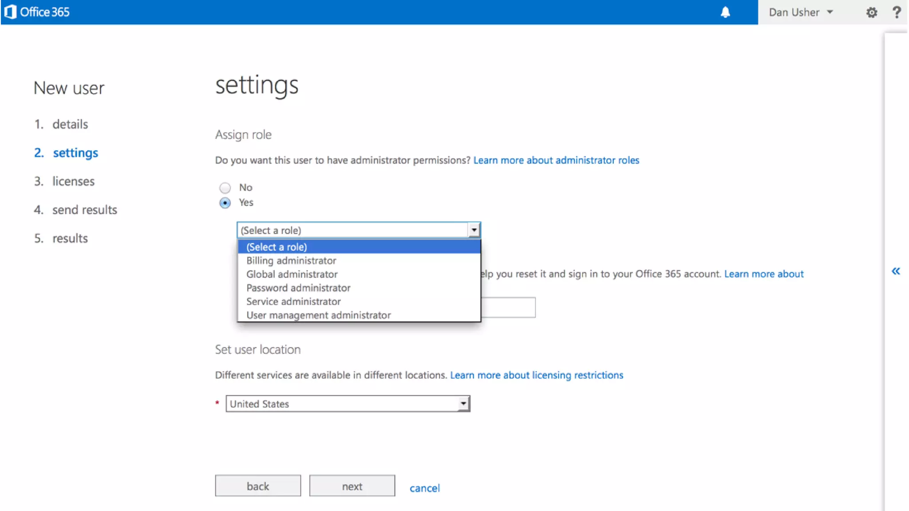909x511 pixels.
Task: Select the Yes radio button
Action: 225,203
